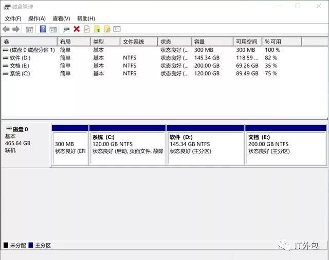
Task: Maximize the Disk Management window
Action: click(x=298, y=6)
